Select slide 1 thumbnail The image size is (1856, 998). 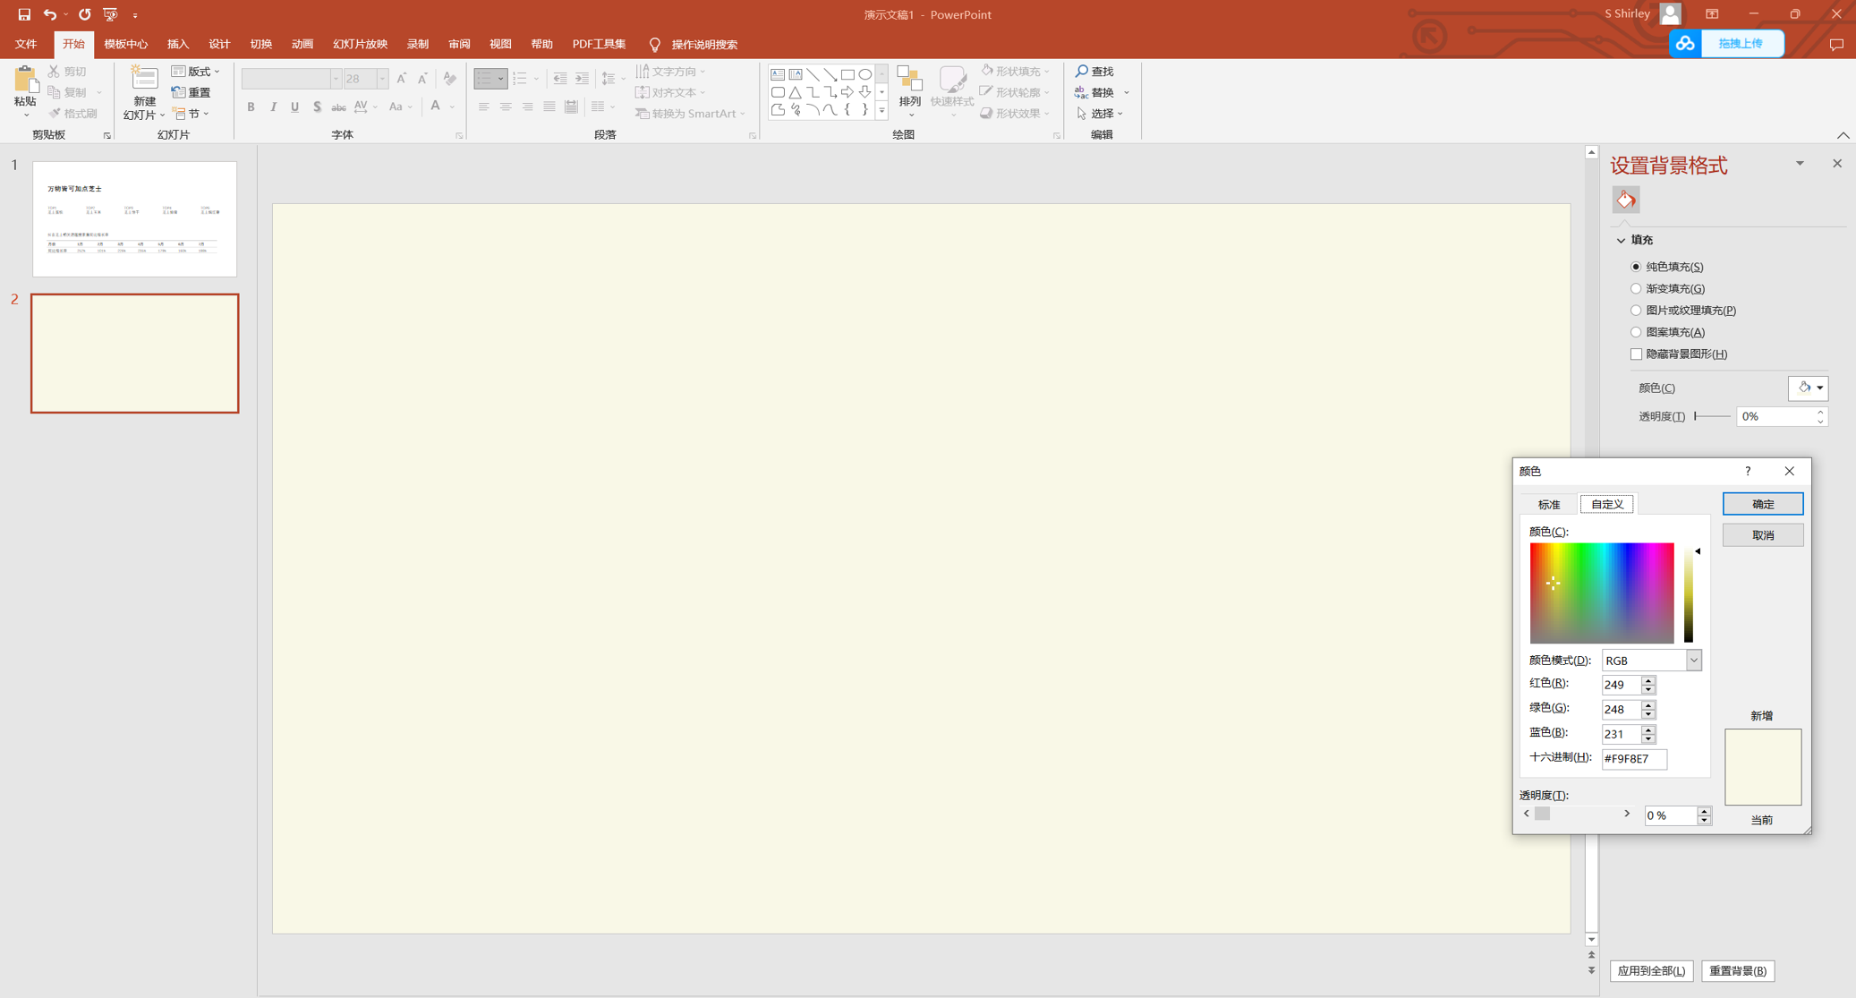click(134, 218)
